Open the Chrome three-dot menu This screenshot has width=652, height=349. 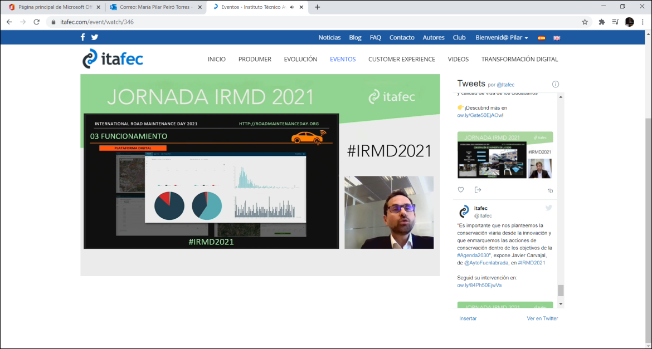[x=643, y=22]
